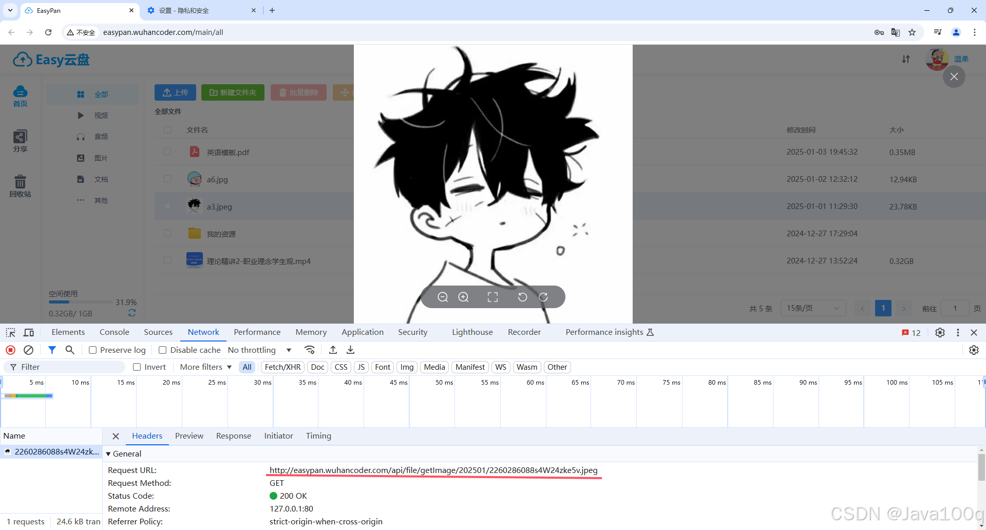Open the transfer list arrows icon
The height and width of the screenshot is (530, 986).
point(906,59)
